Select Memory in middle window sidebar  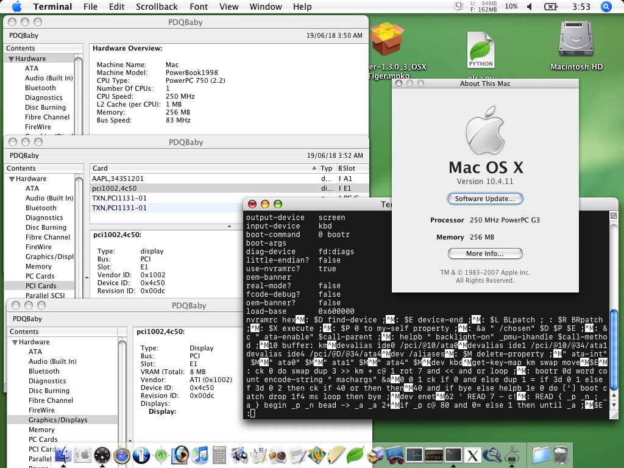(38, 266)
